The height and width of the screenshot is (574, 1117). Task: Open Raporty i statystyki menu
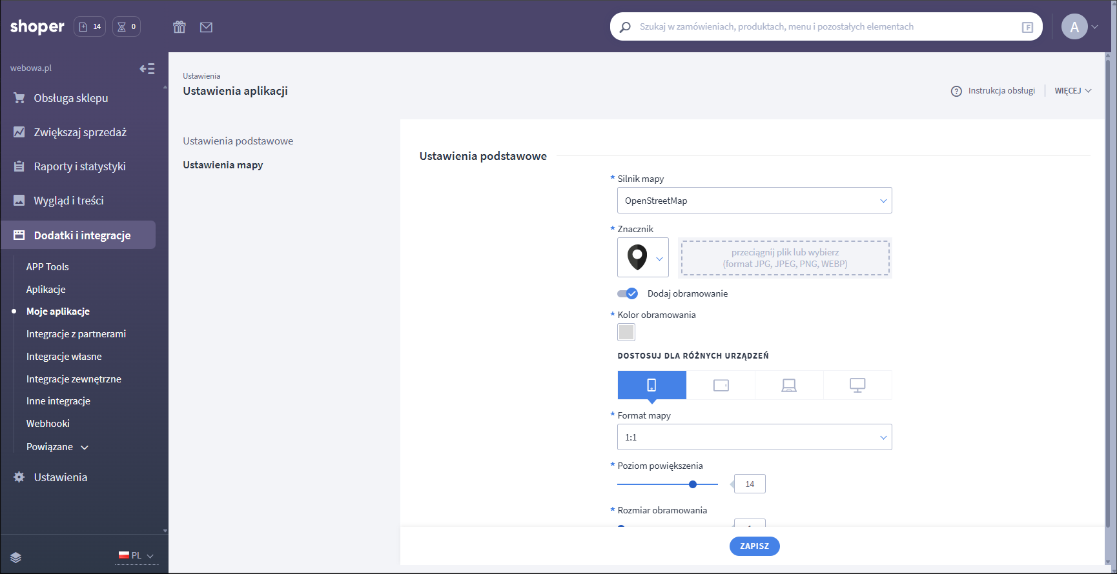79,166
